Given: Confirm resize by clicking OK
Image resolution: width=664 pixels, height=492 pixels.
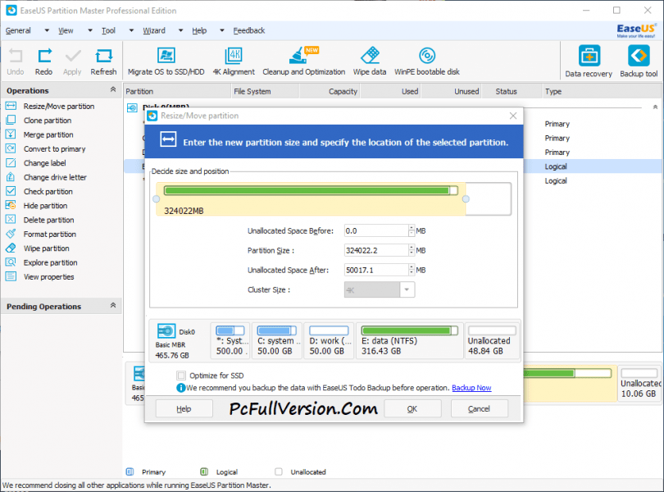Looking at the screenshot, I should (x=413, y=408).
